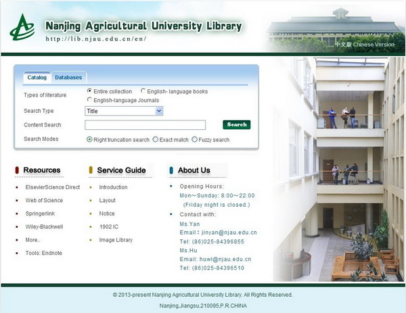Click the huwl@njau.edu.cn email address
Image resolution: width=406 pixels, height=313 pixels.
point(225,259)
